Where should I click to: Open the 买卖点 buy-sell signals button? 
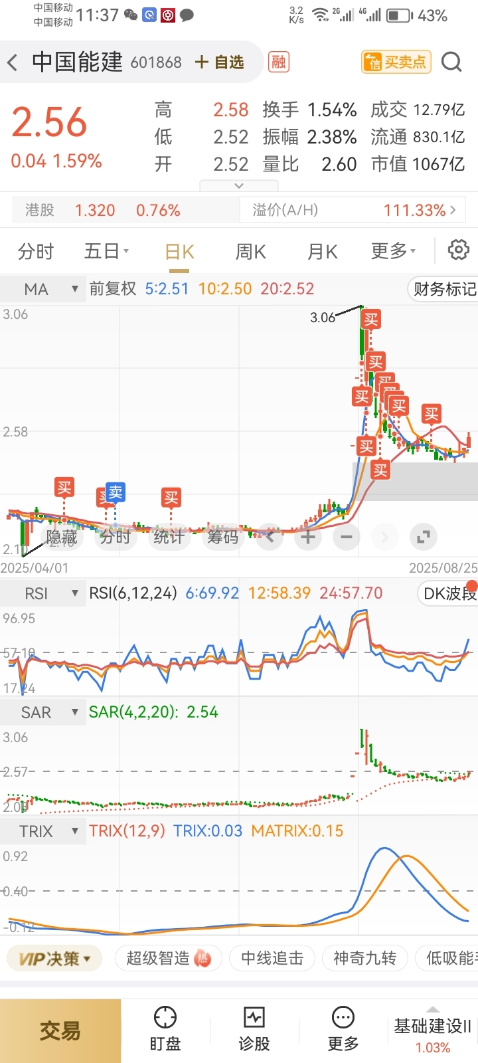click(396, 62)
